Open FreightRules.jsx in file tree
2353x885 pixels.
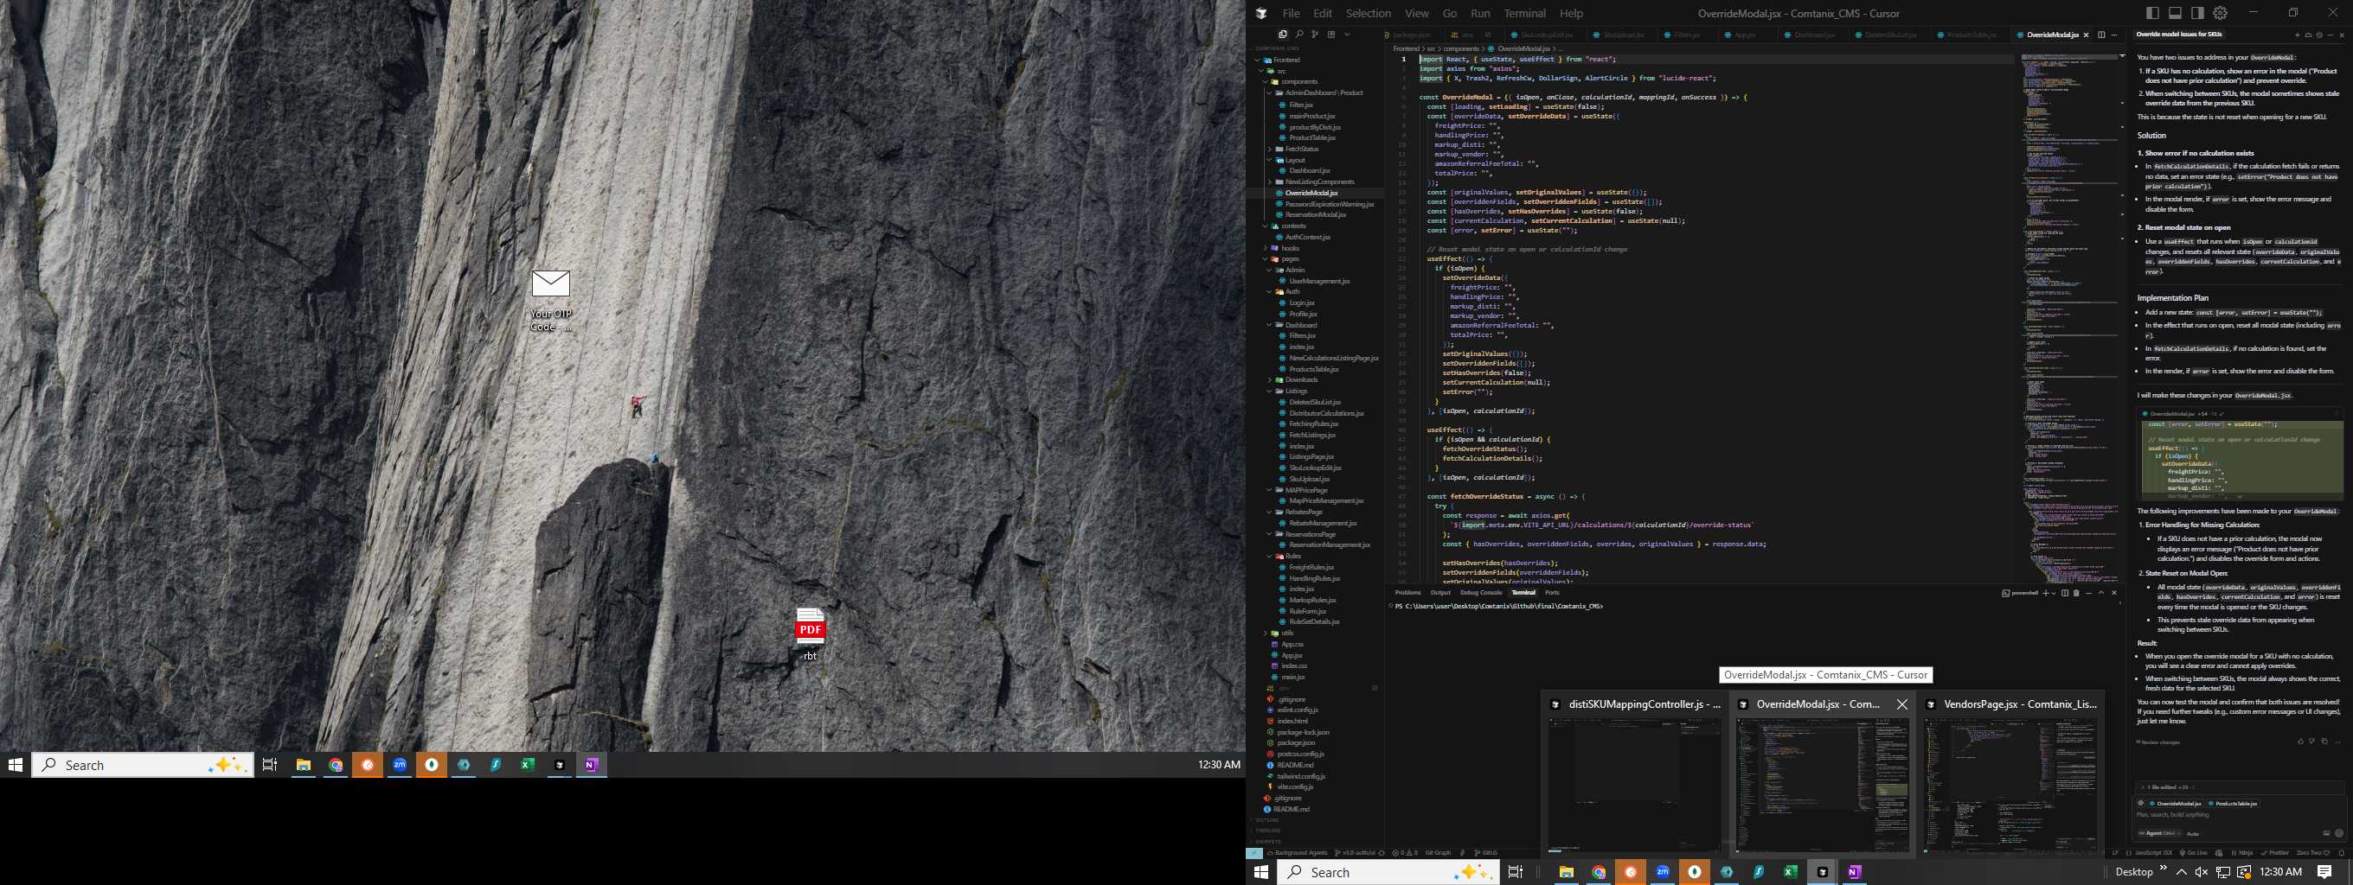(1311, 567)
